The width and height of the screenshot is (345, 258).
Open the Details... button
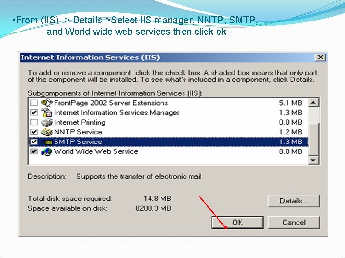pos(294,201)
